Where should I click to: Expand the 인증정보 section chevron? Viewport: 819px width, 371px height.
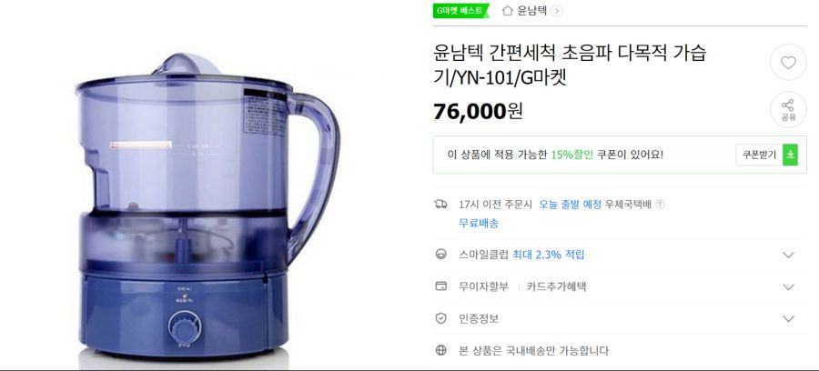pos(788,319)
